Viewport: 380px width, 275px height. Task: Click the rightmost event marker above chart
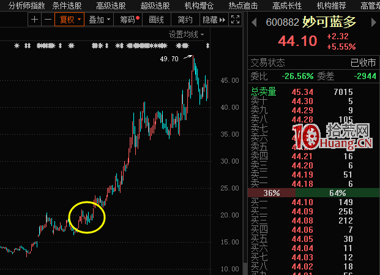point(207,45)
